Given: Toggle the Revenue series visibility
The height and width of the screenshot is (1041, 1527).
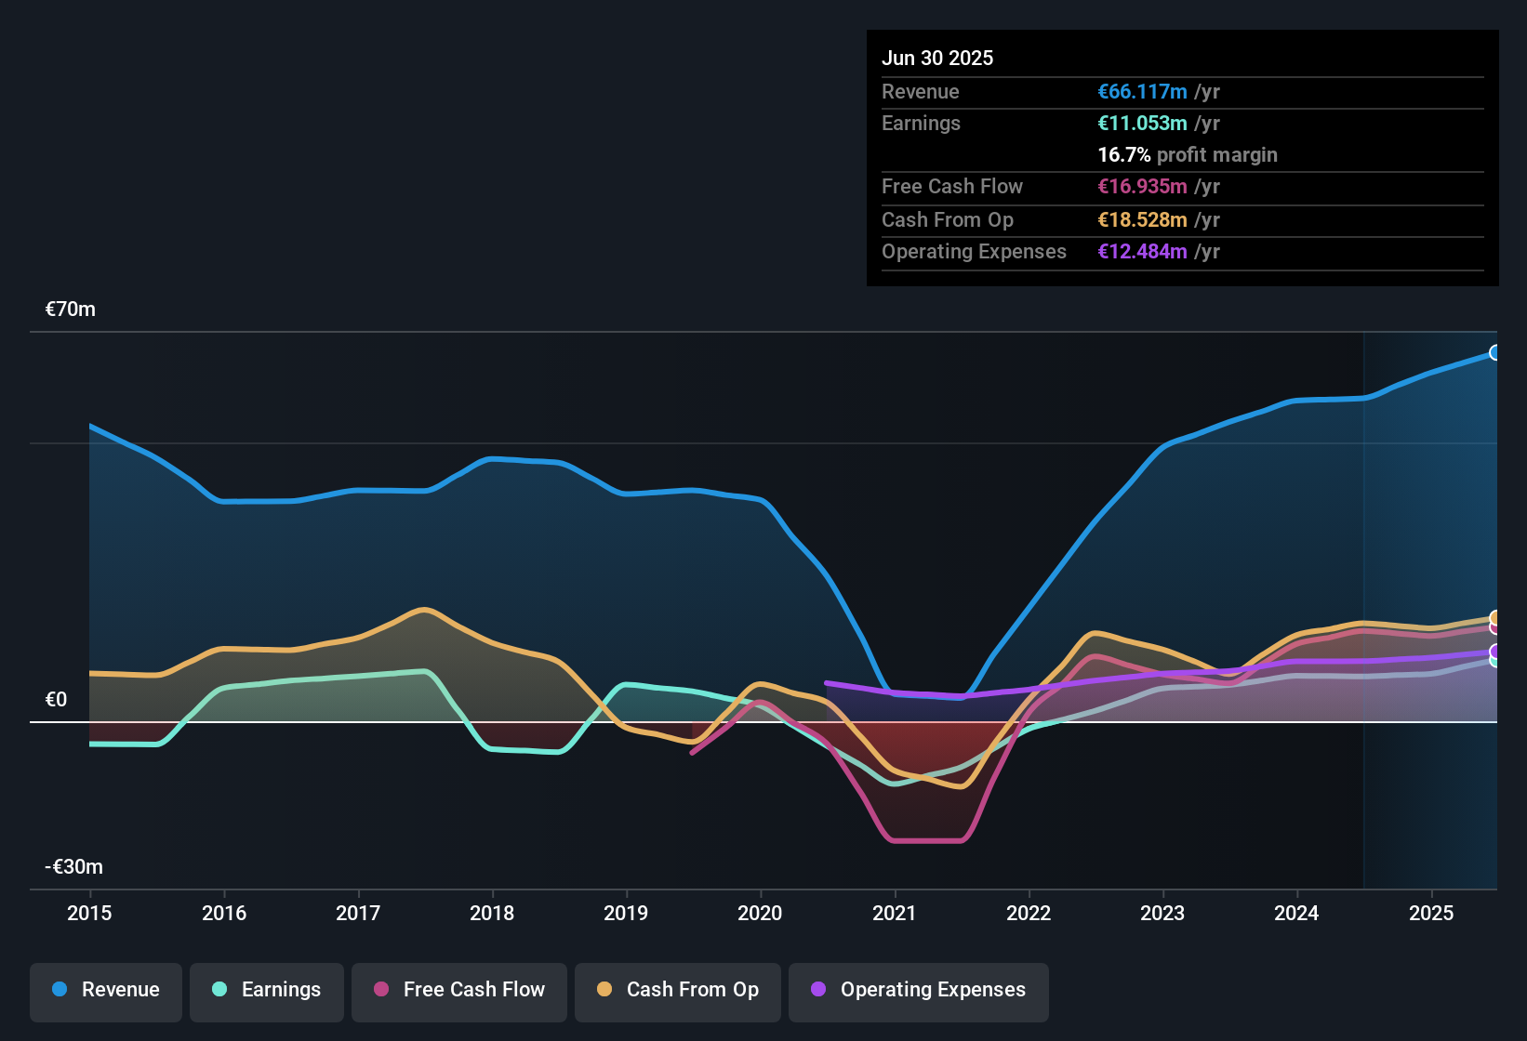Looking at the screenshot, I should [x=105, y=990].
